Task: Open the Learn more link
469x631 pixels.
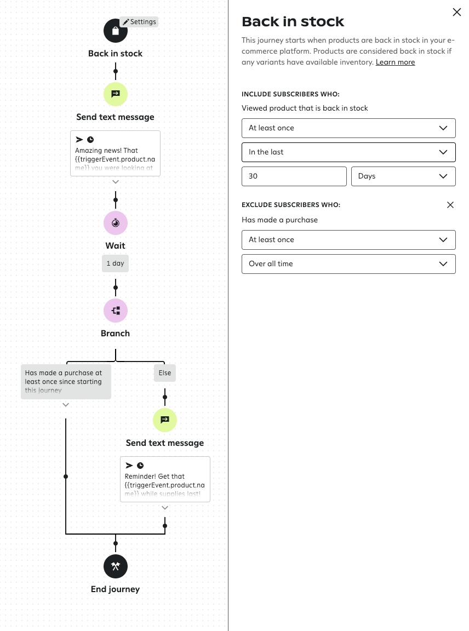Action: (395, 62)
